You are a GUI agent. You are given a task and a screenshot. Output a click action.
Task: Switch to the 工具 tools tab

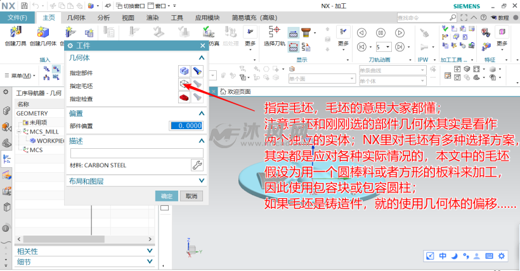(177, 18)
